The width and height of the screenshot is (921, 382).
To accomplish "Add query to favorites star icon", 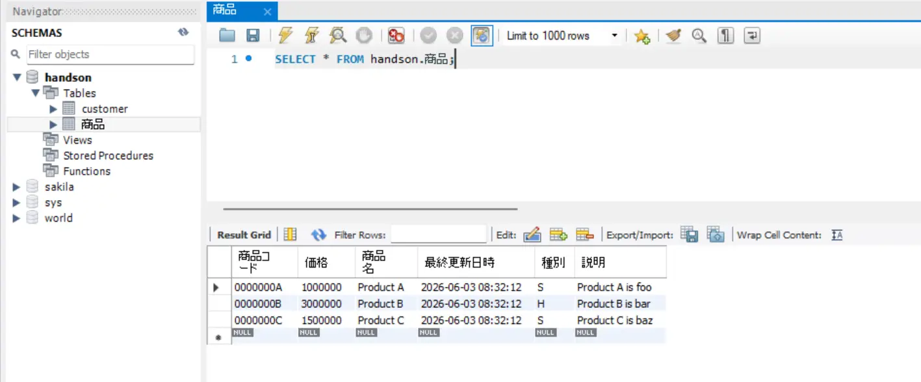I will 642,36.
